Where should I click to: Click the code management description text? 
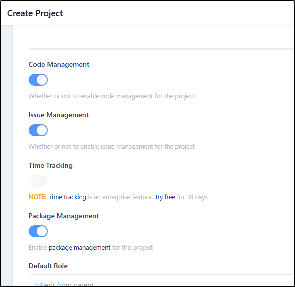(x=111, y=96)
